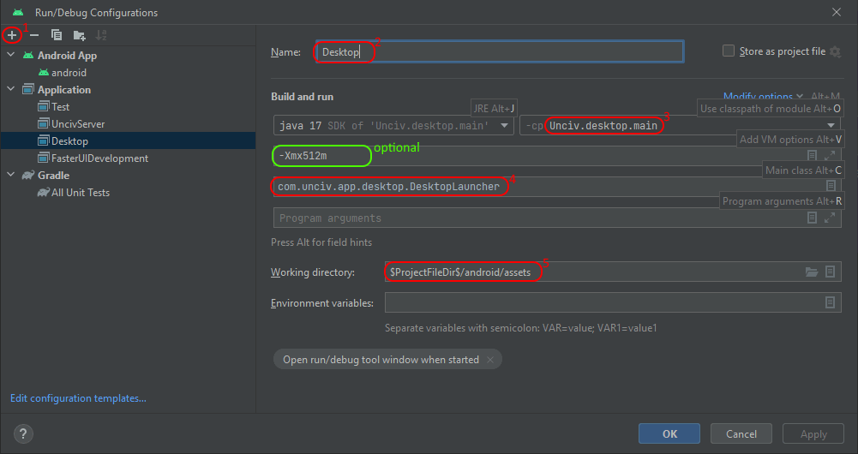Image resolution: width=858 pixels, height=454 pixels.
Task: Collapse the Android App tree node
Action: pos(11,56)
